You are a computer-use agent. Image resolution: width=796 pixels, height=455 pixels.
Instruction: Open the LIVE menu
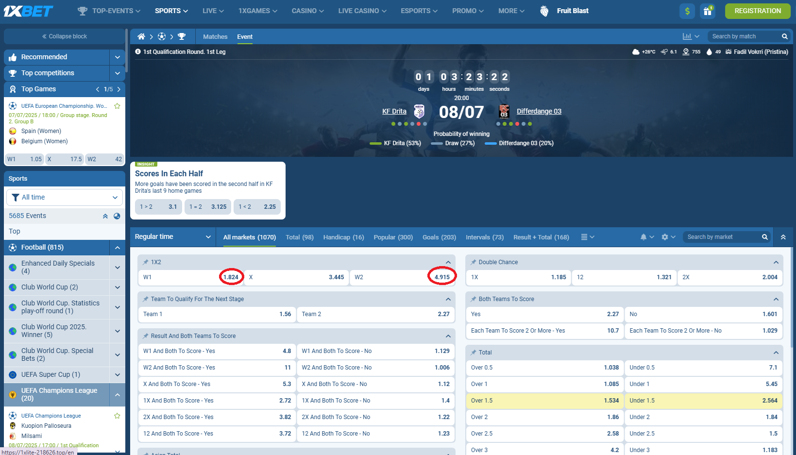pyautogui.click(x=213, y=11)
